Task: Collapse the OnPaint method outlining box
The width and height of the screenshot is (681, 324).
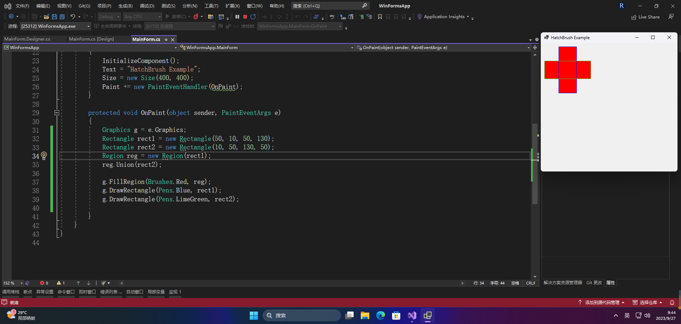Action: click(x=57, y=113)
